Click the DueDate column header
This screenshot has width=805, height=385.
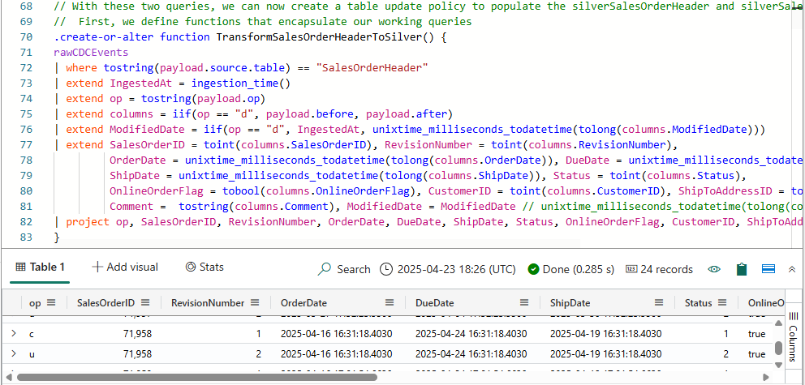(x=434, y=303)
